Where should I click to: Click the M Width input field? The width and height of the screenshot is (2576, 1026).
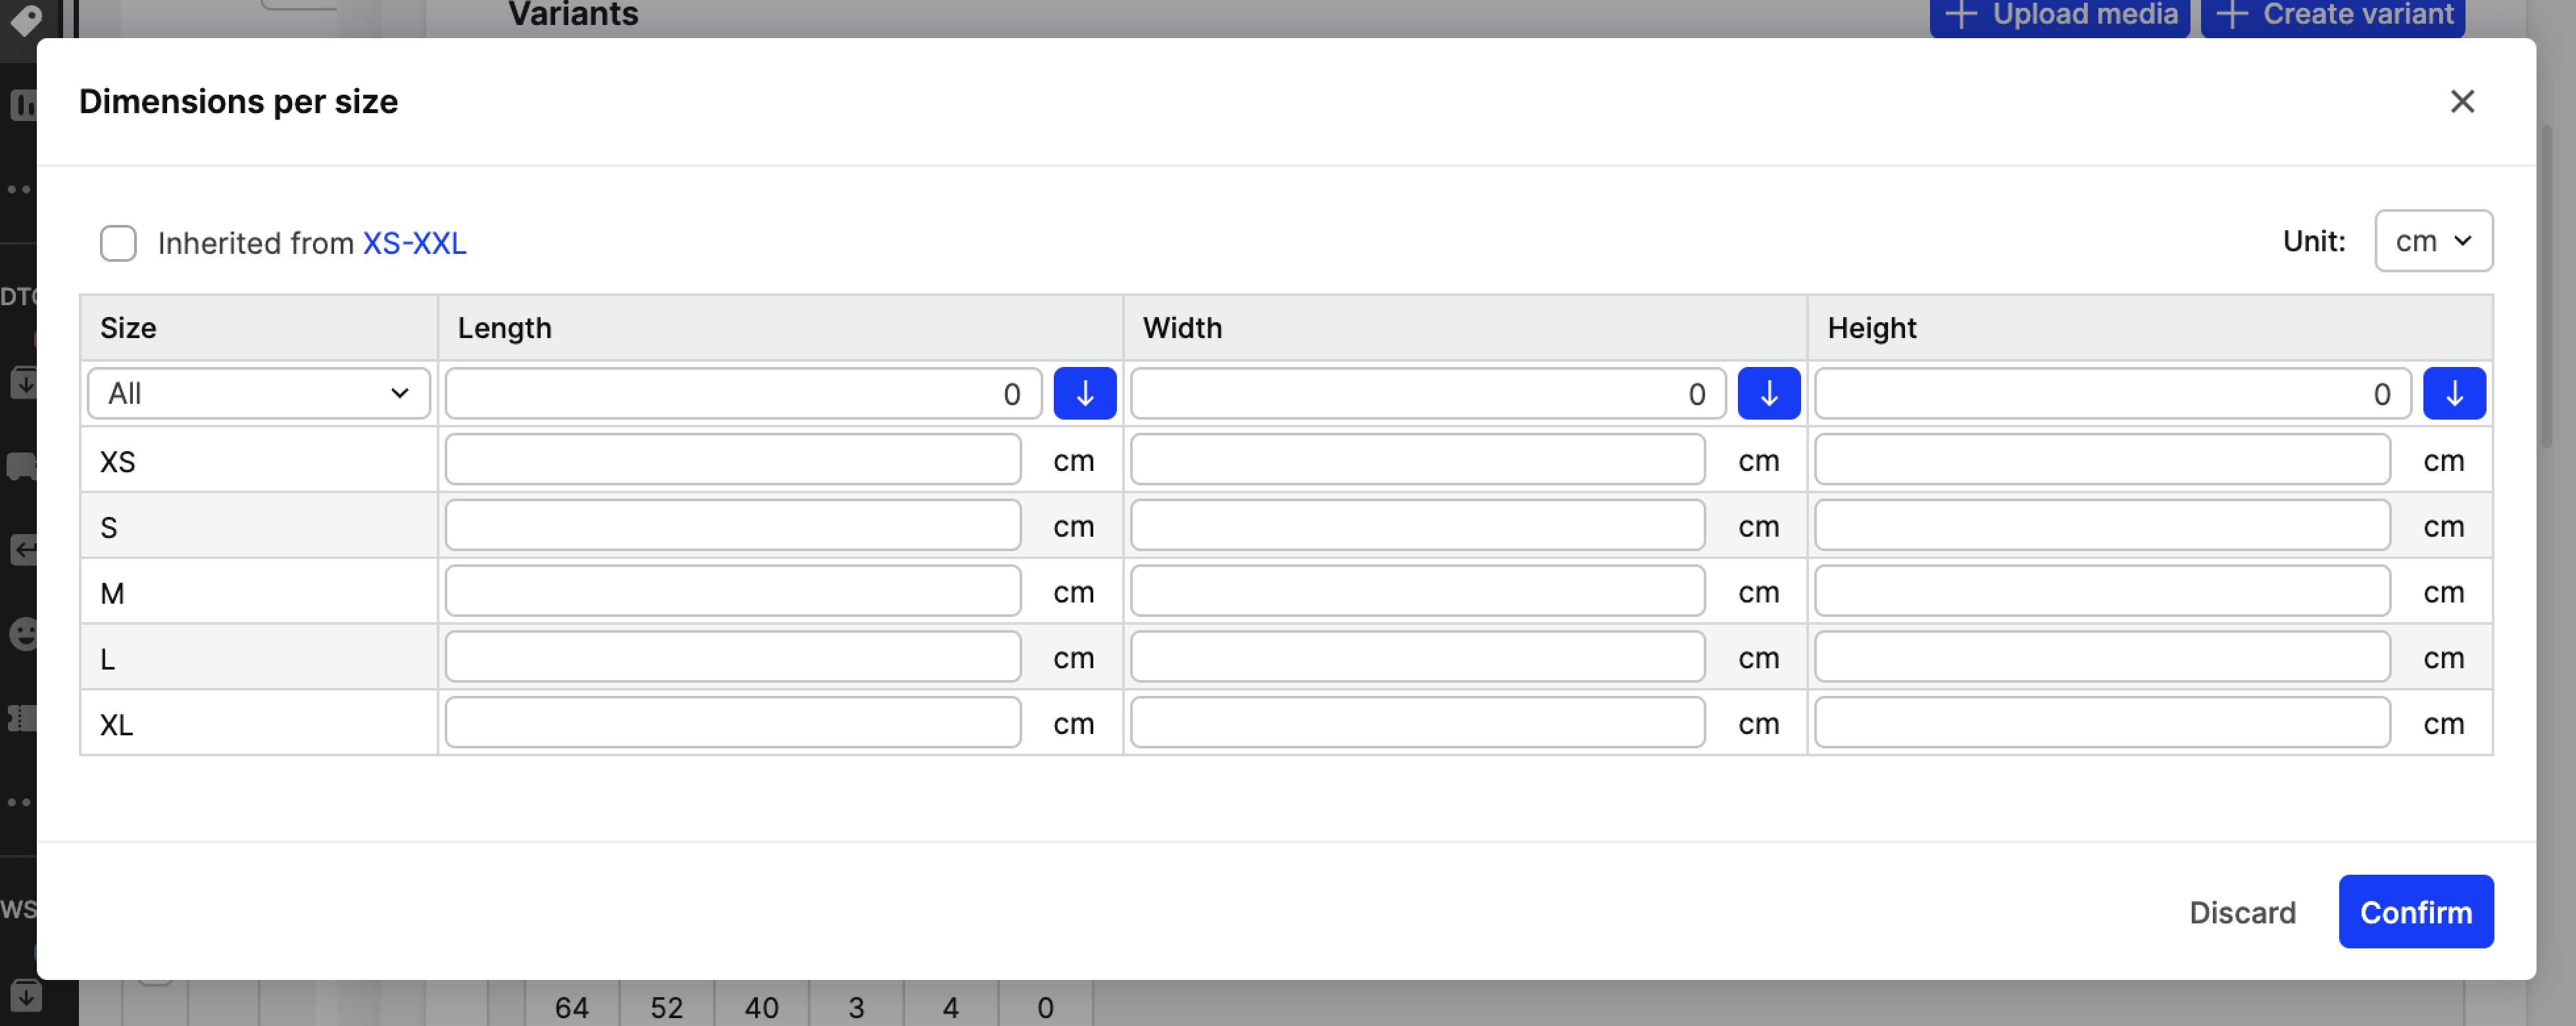[1417, 591]
